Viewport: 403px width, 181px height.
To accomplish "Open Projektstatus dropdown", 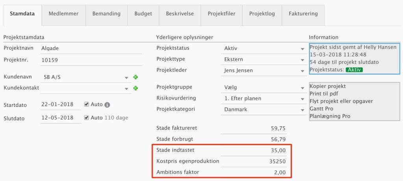I will [302, 49].
